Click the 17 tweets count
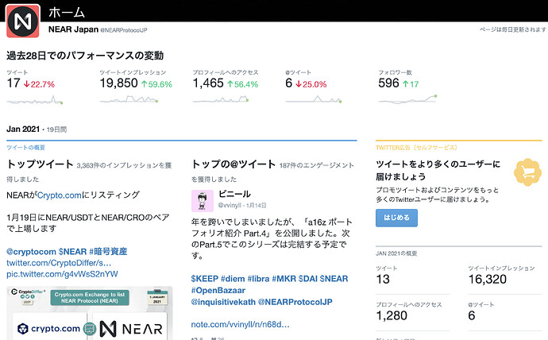The height and width of the screenshot is (340, 548). (14, 83)
